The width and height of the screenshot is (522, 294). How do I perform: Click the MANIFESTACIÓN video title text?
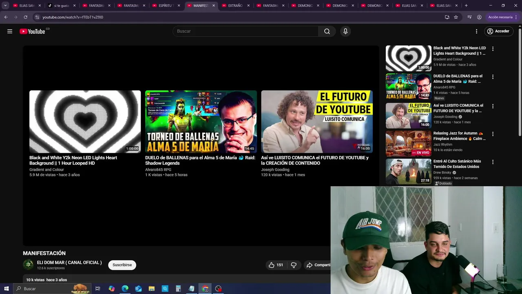click(x=44, y=253)
